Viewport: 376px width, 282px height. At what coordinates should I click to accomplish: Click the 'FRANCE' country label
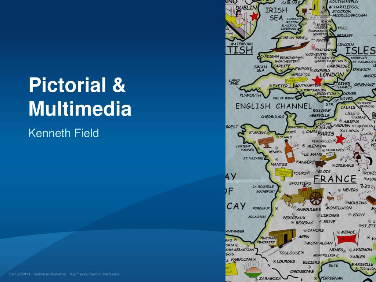(335, 179)
